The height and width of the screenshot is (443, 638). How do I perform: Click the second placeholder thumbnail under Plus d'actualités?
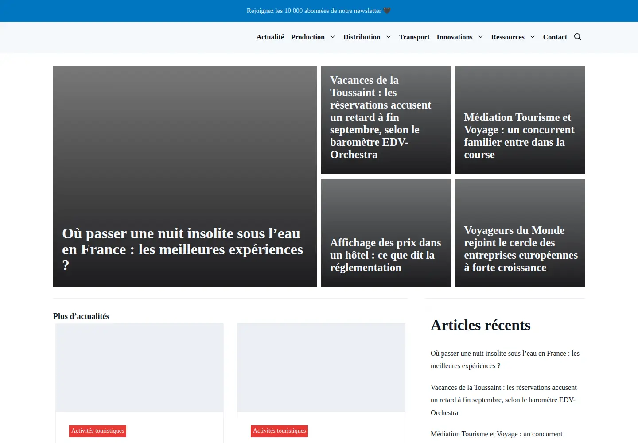(x=321, y=368)
